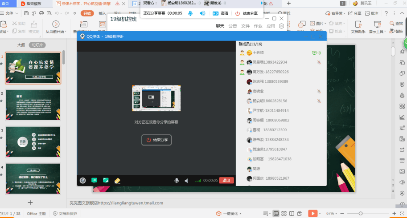Open the 应用 tab in group window
407x218 pixels.
click(271, 26)
